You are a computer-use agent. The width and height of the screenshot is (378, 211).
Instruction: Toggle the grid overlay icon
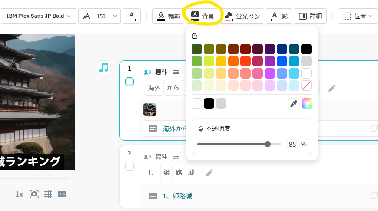click(x=48, y=194)
